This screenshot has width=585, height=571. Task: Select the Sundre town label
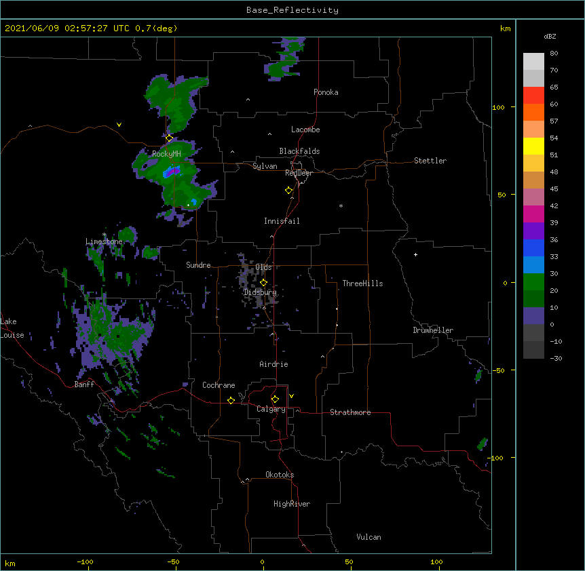point(198,265)
